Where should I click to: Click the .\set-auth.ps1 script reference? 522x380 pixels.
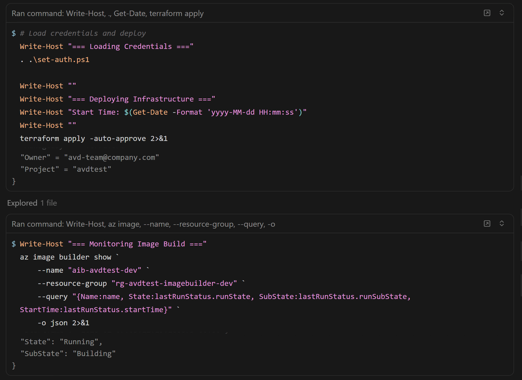(x=59, y=60)
